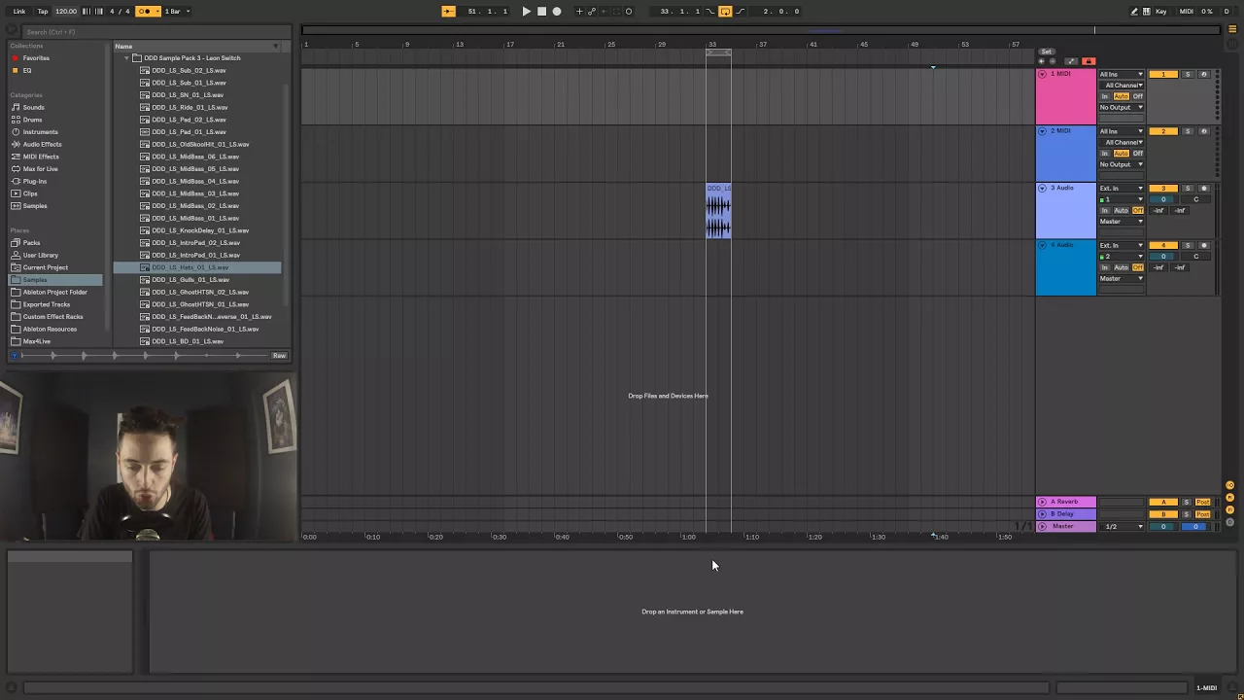Toggle B Delay Post button

[1202, 514]
